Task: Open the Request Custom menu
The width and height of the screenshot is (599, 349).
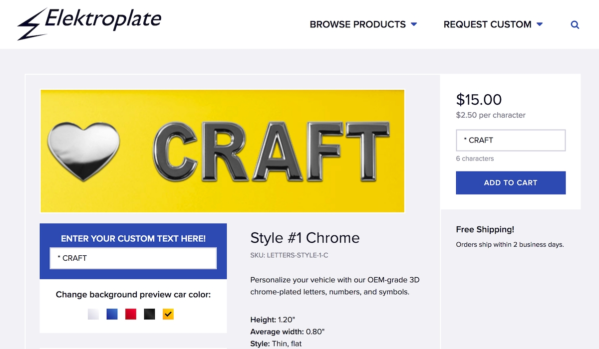Action: [x=487, y=24]
